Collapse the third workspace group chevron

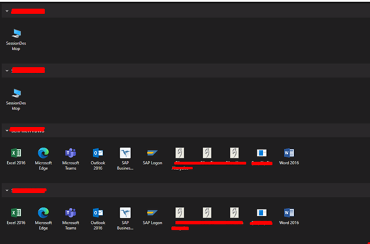click(x=7, y=130)
